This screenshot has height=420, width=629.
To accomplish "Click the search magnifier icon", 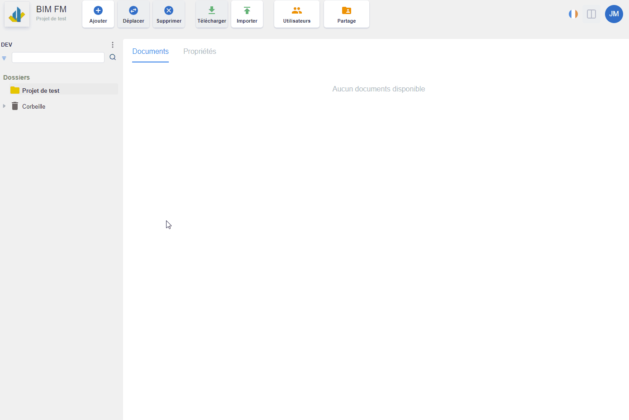I will coord(113,57).
